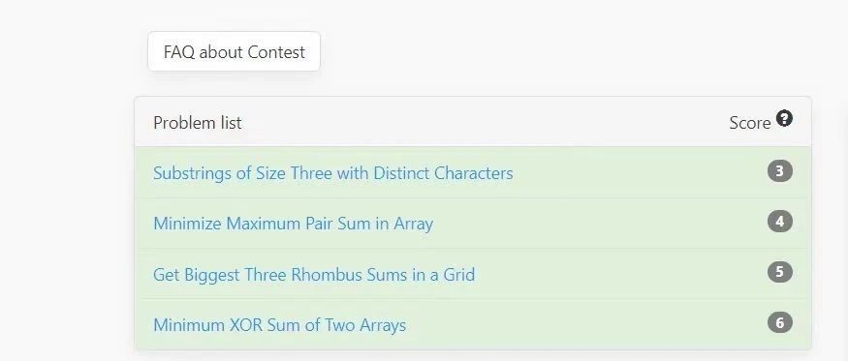Select the green row of the 4-point problem
The width and height of the screenshot is (848, 361).
(x=473, y=224)
